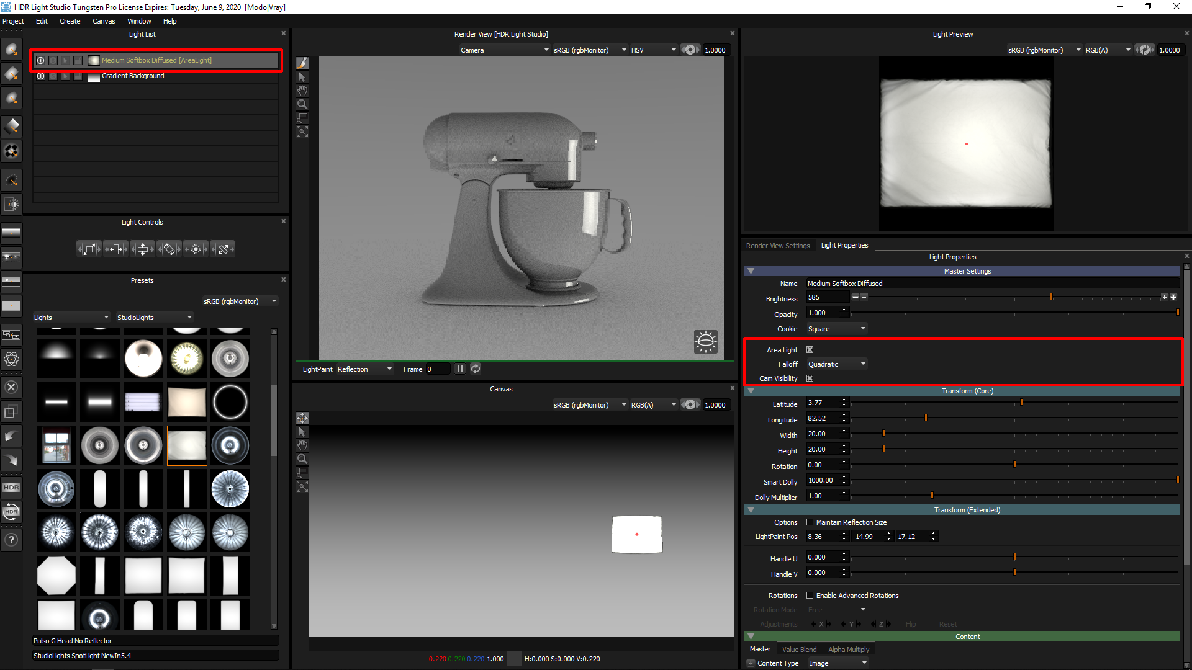Switch to the Alpha Multiply tab
The height and width of the screenshot is (670, 1192).
(849, 650)
